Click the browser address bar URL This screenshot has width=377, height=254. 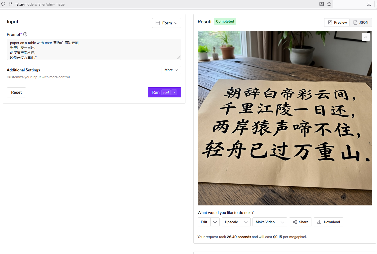40,4
